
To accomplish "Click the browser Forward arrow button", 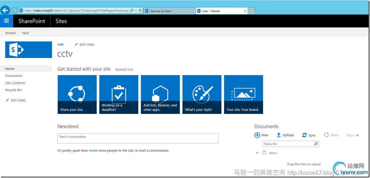I will (14, 10).
